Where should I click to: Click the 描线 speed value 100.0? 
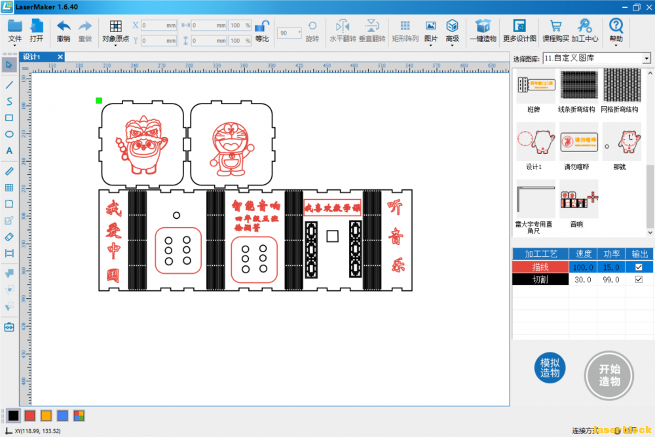pyautogui.click(x=583, y=267)
